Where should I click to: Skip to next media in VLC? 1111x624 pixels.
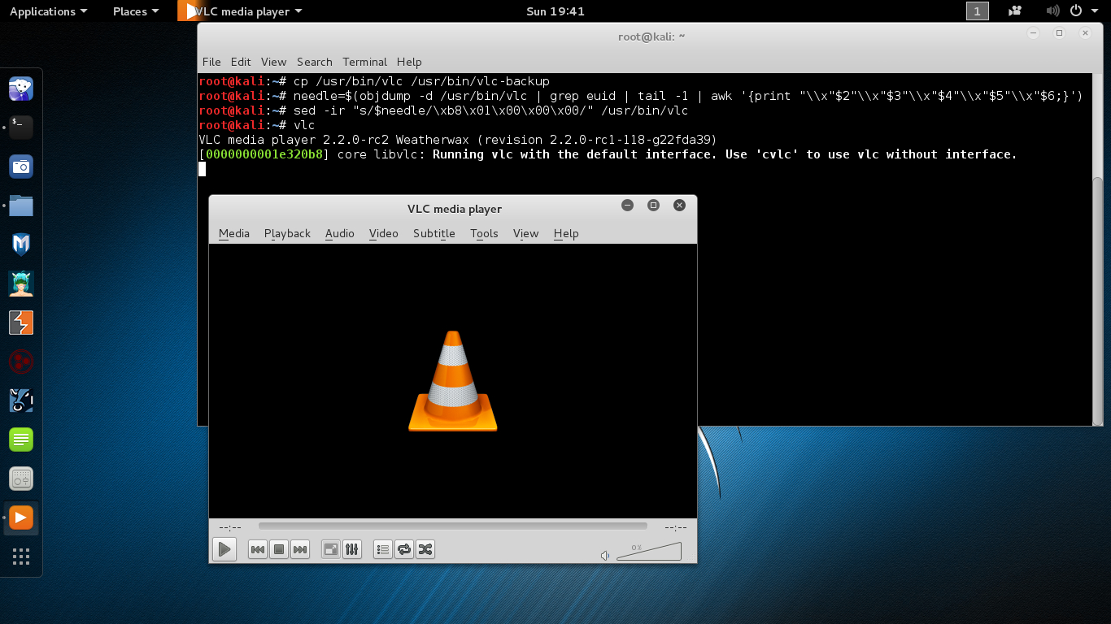[300, 550]
